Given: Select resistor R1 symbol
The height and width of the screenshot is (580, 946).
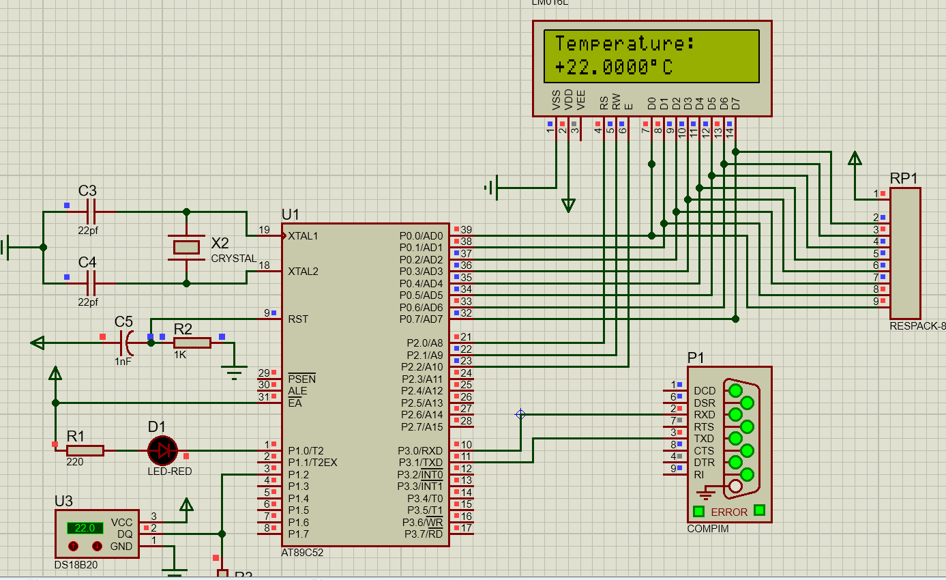Looking at the screenshot, I should coord(85,450).
